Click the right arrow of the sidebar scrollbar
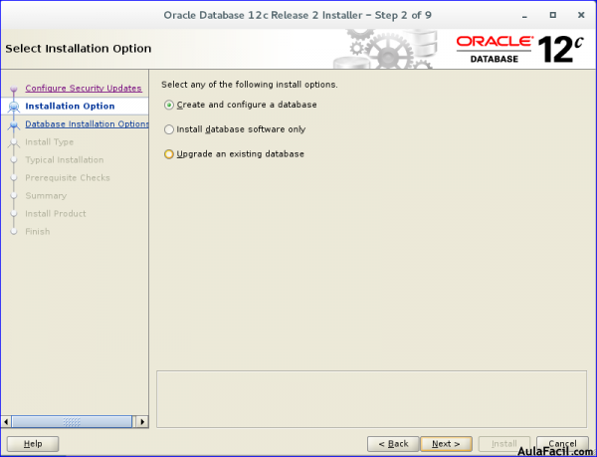The height and width of the screenshot is (457, 597). tap(142, 421)
